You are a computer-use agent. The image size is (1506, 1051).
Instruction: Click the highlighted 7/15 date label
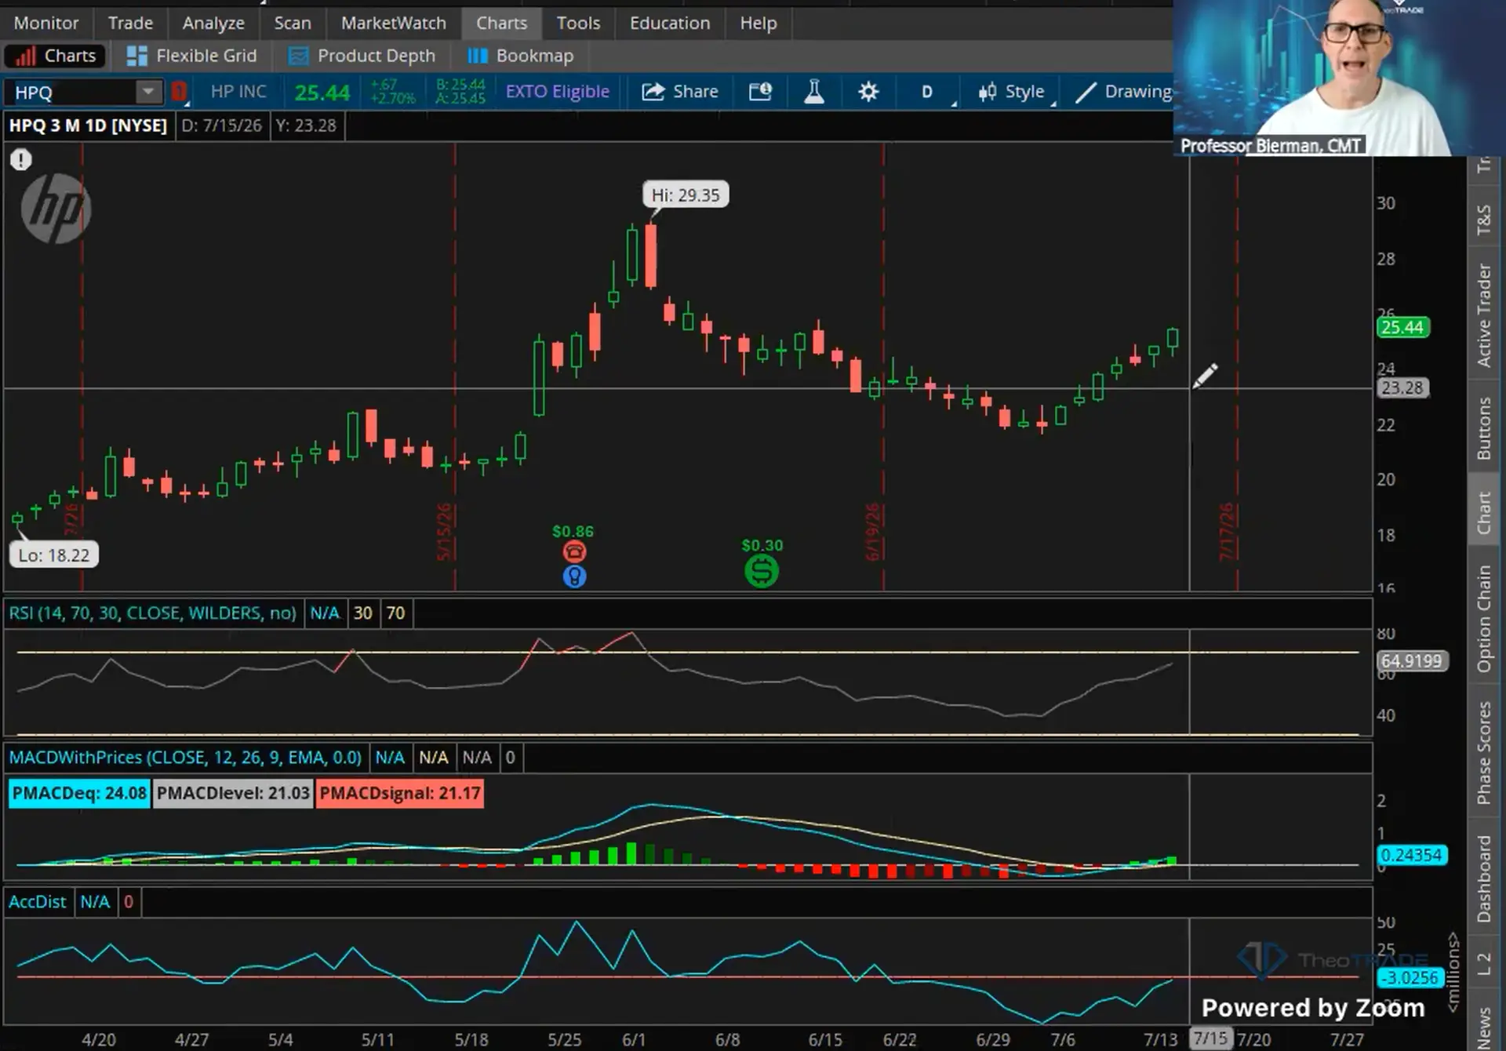[x=1210, y=1038]
